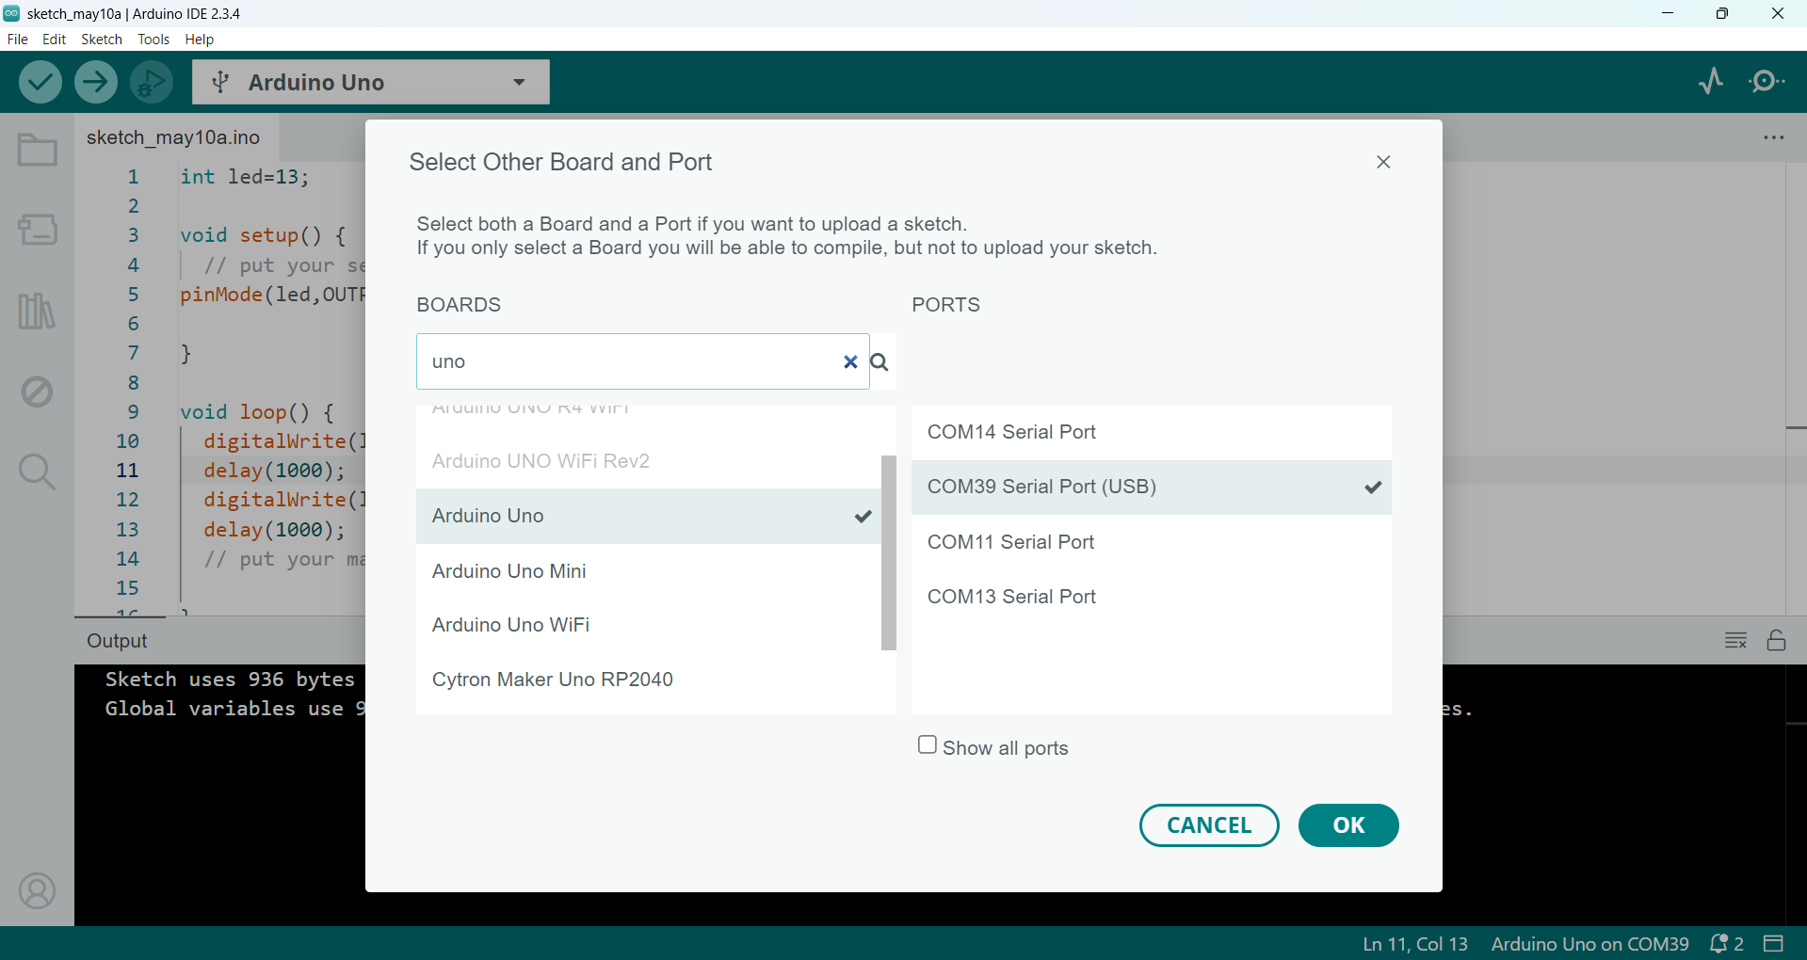Click the CANCEL button
Viewport: 1807px width, 960px height.
click(x=1209, y=825)
